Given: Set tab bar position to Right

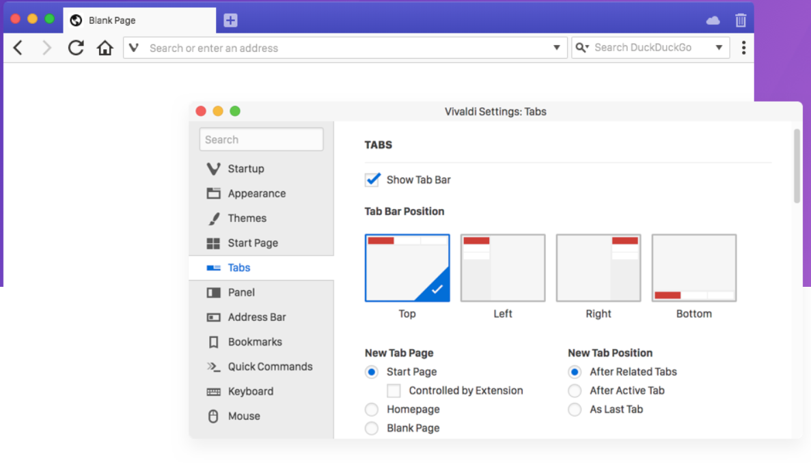Looking at the screenshot, I should [599, 268].
